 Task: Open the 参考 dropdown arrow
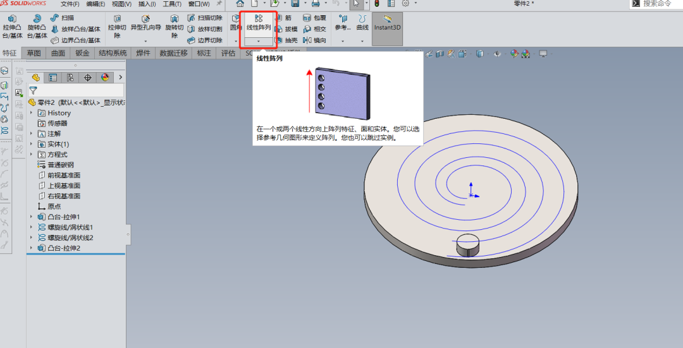[x=343, y=41]
